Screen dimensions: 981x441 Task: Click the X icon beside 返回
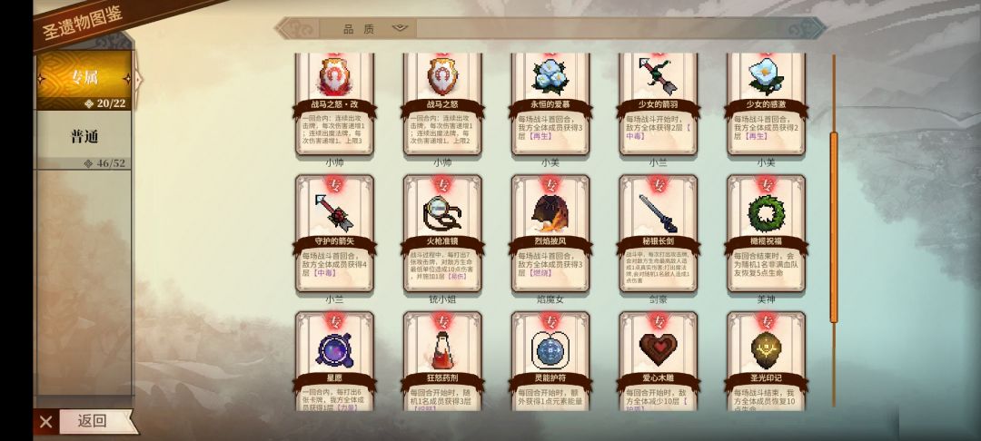[x=46, y=422]
